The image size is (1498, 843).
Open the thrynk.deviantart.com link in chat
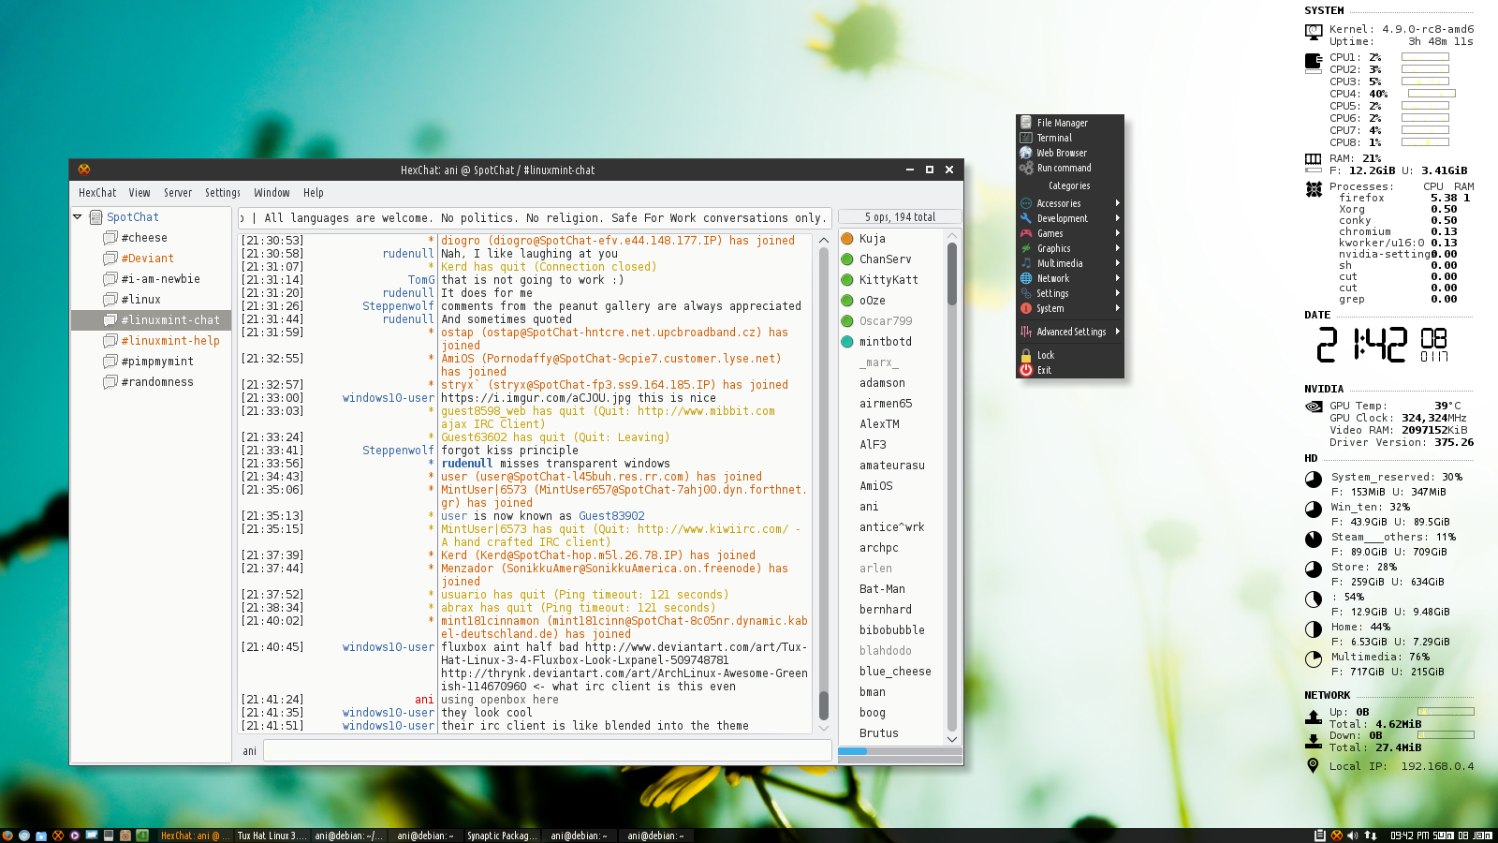click(x=624, y=680)
